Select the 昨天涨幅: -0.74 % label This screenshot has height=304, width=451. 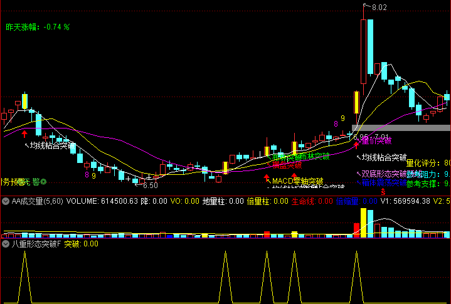tap(38, 27)
